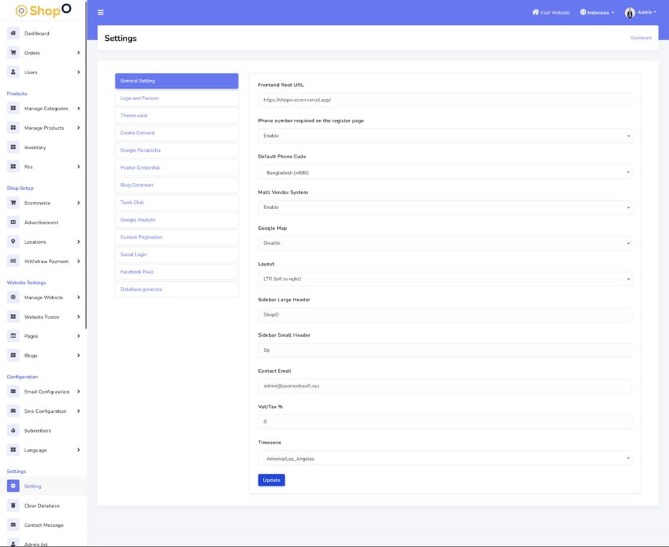Click the Dashboard home icon in sidebar
669x547 pixels.
coord(13,33)
